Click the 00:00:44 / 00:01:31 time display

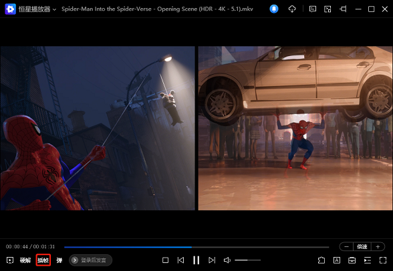pyautogui.click(x=30, y=247)
